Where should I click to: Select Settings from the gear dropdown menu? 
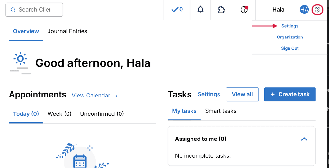click(x=290, y=26)
